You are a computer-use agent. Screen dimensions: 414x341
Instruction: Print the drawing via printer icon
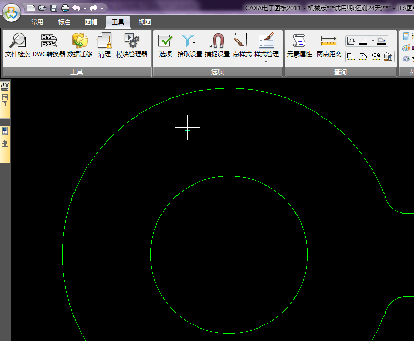(65, 8)
